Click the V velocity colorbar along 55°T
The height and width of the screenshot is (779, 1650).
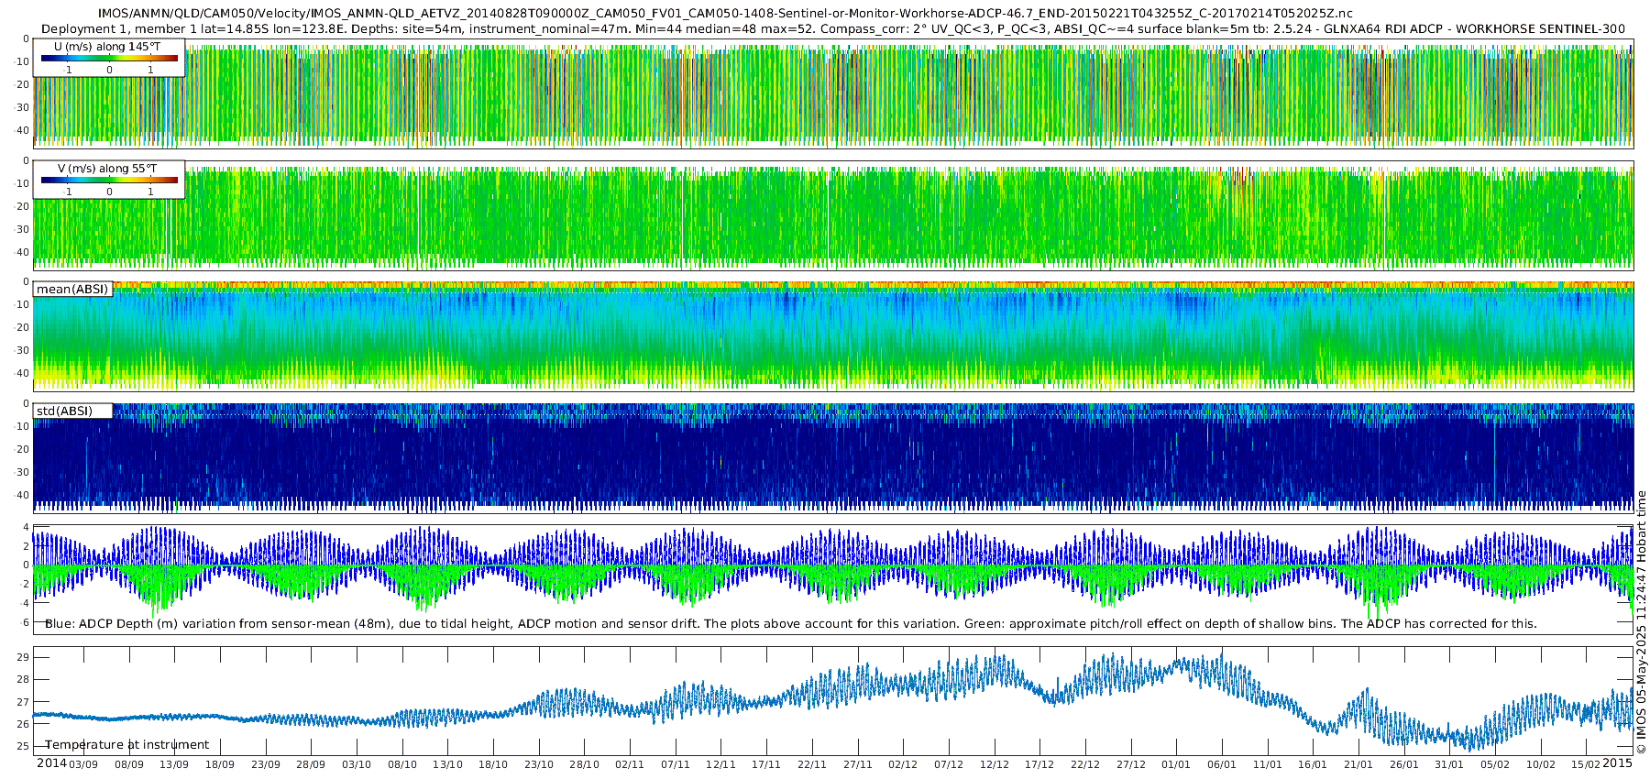point(109,181)
